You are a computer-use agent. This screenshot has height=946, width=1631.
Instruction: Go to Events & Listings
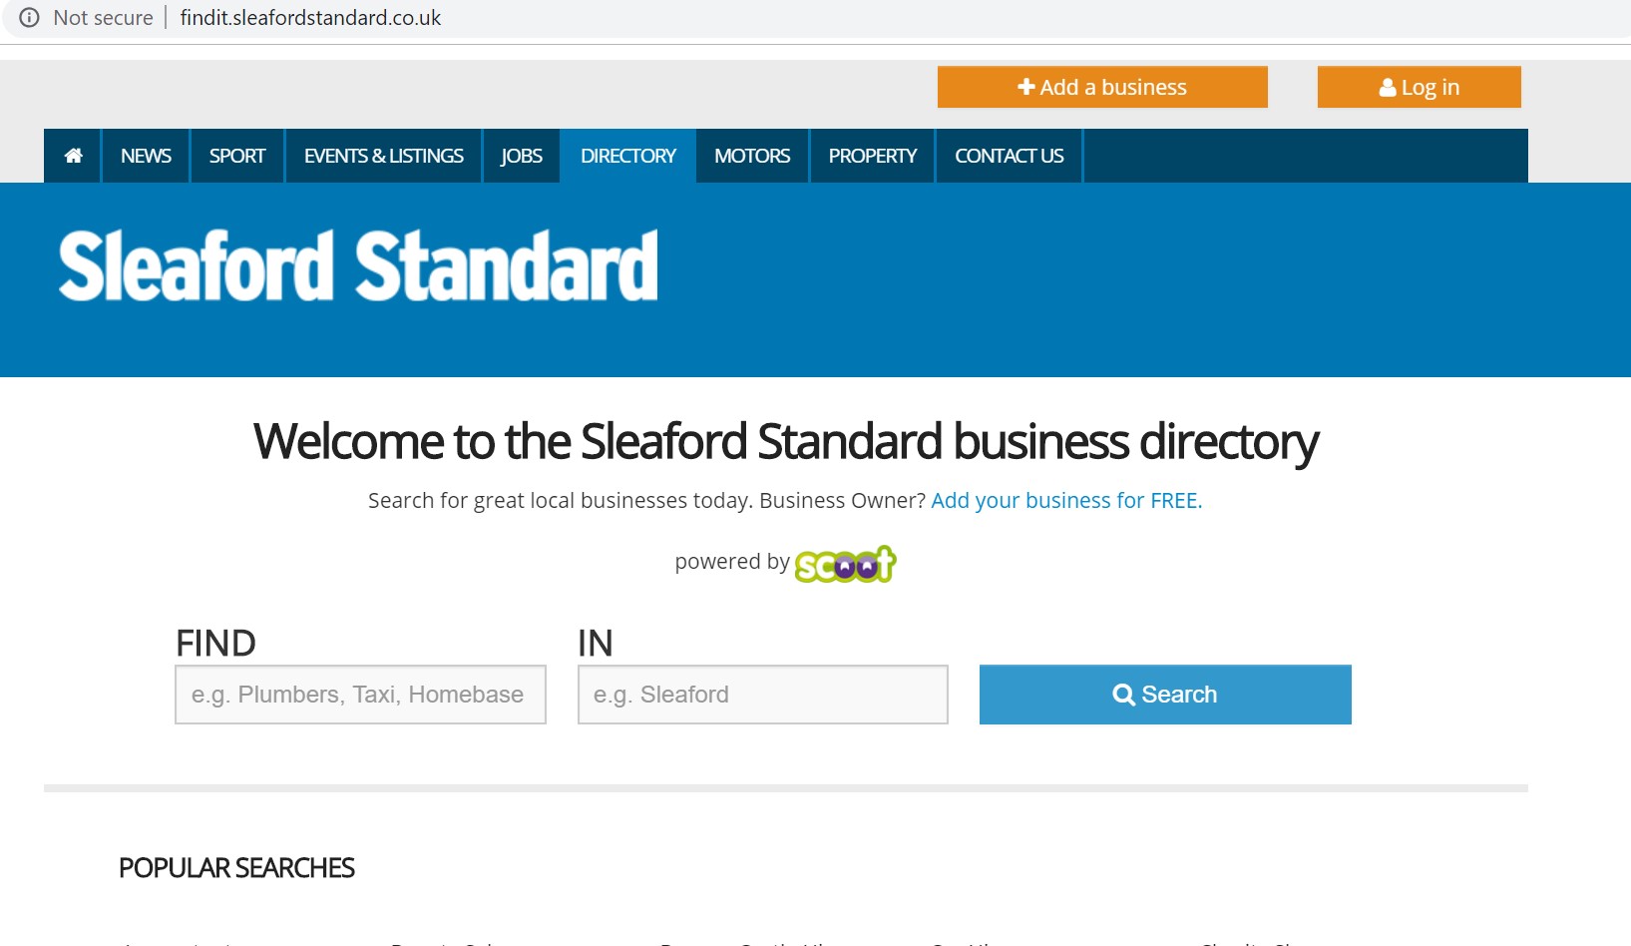click(x=384, y=156)
